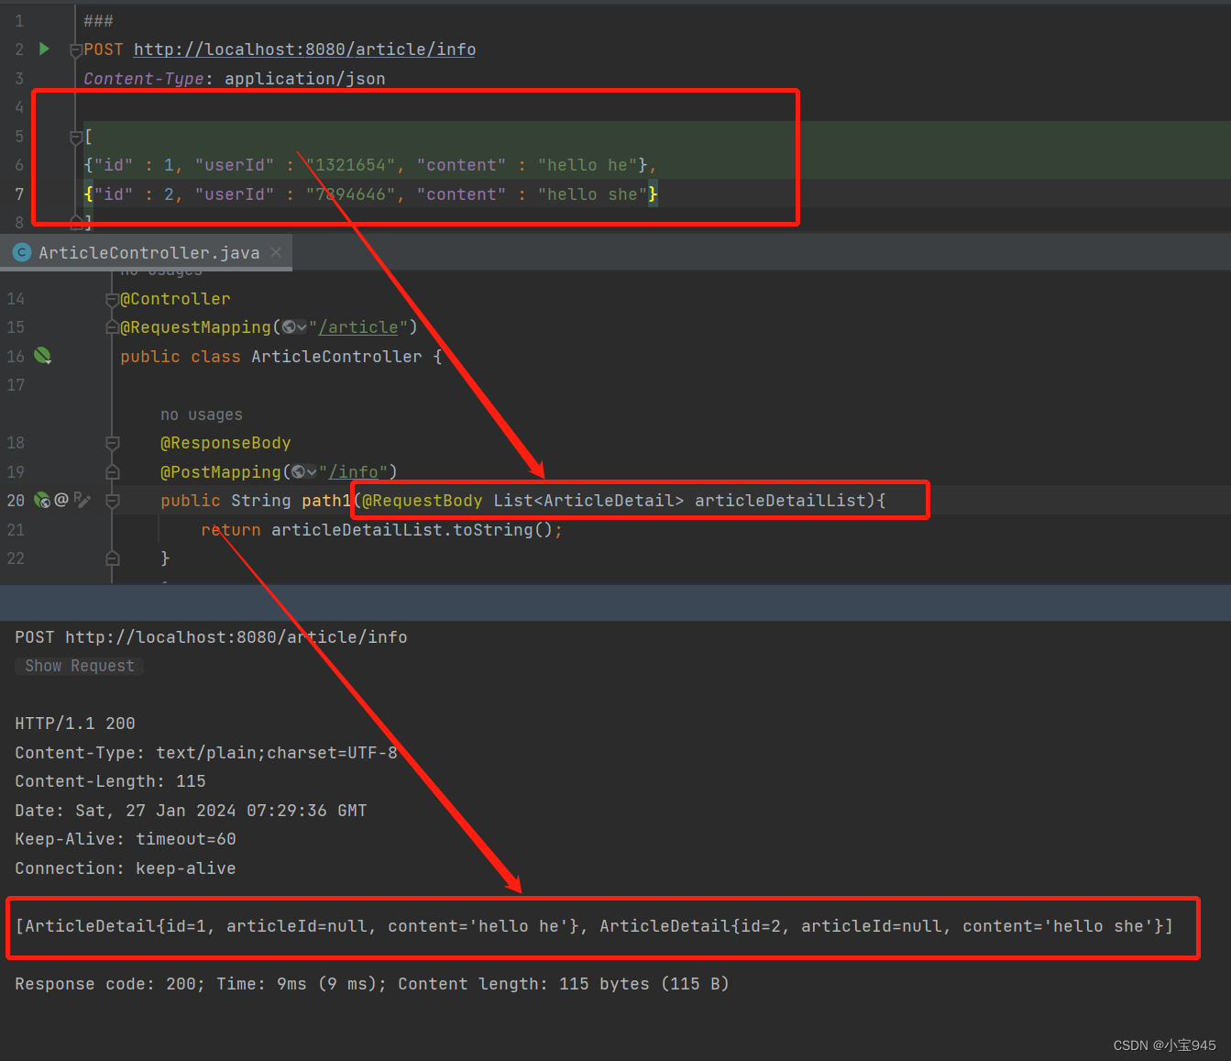This screenshot has height=1061, width=1231.
Task: Click the articleDetailList.toString() return statement
Action: 381,530
